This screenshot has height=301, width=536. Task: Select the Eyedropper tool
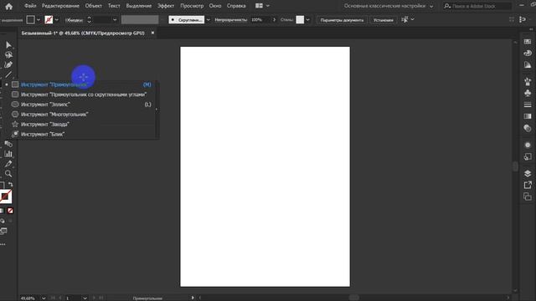coord(8,164)
